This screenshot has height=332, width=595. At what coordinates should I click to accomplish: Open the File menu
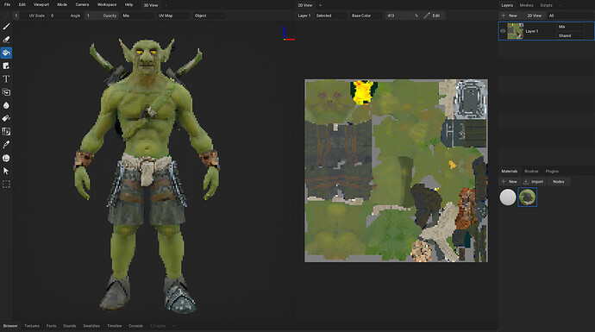7,5
